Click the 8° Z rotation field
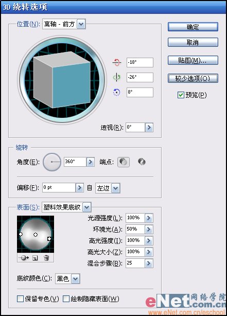This screenshot has width=227, height=316. click(x=140, y=92)
